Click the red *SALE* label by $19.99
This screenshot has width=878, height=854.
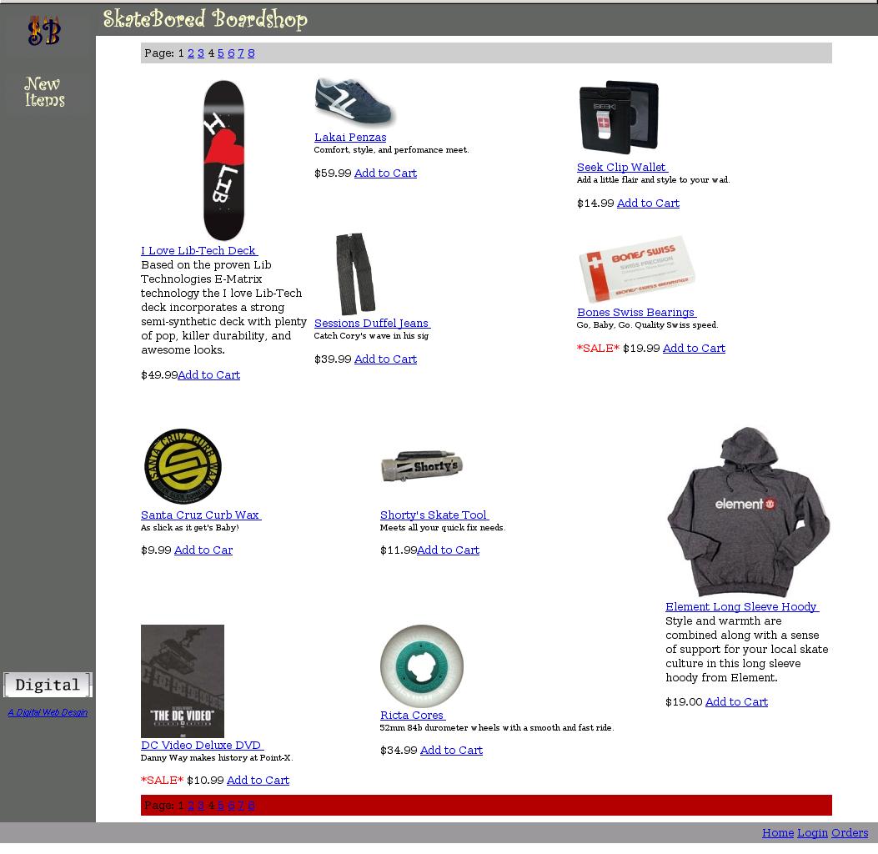(x=598, y=349)
